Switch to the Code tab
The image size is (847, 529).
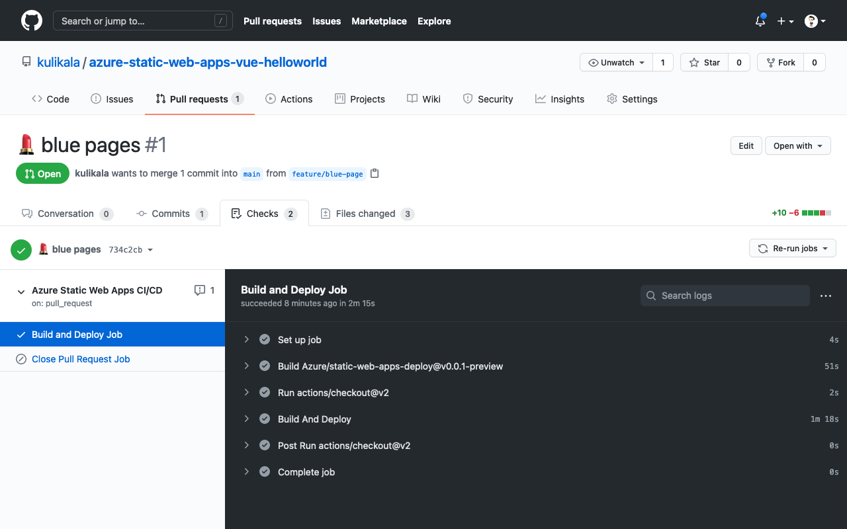click(50, 99)
